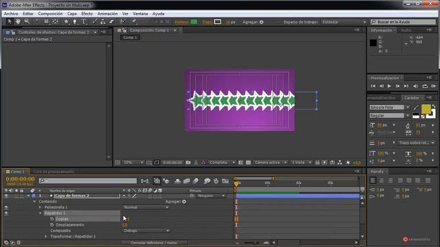This screenshot has width=440, height=247.
Task: Switch to Cola de procesamiento tab
Action: tap(54, 172)
